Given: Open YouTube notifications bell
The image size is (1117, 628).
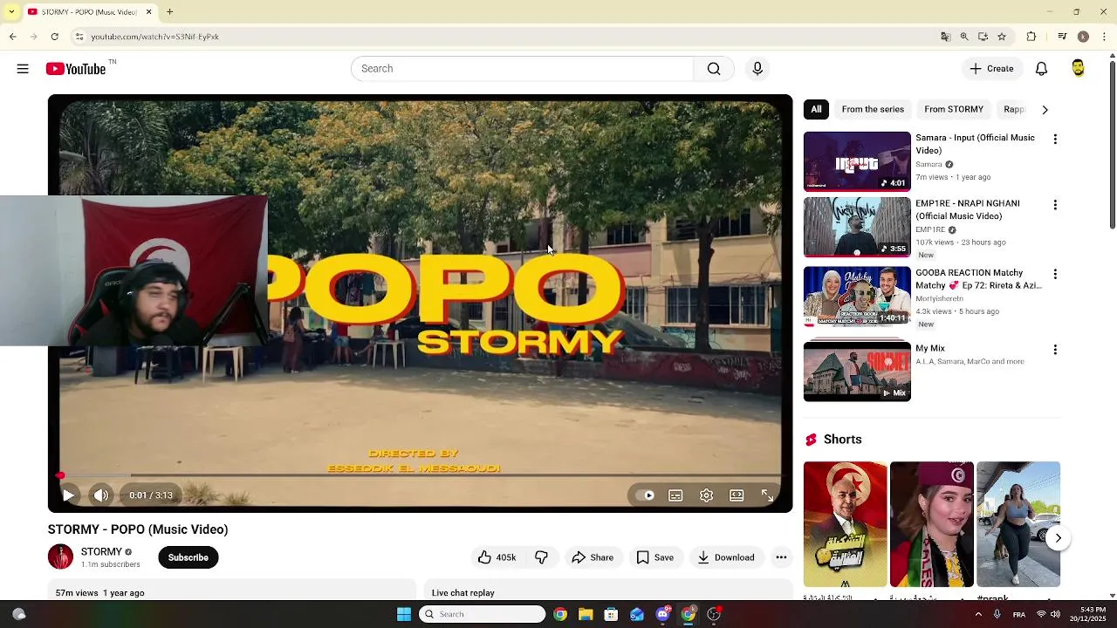Looking at the screenshot, I should [x=1041, y=69].
